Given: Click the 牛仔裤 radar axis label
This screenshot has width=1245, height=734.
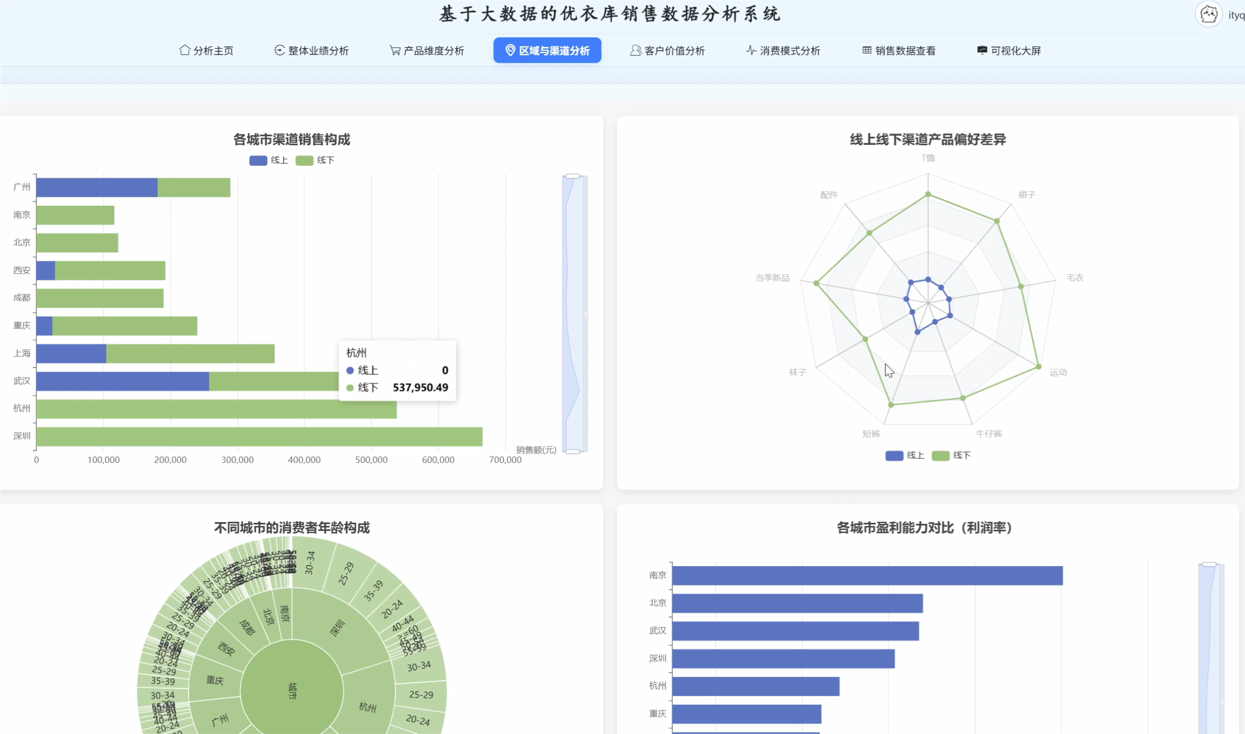Looking at the screenshot, I should click(x=989, y=434).
